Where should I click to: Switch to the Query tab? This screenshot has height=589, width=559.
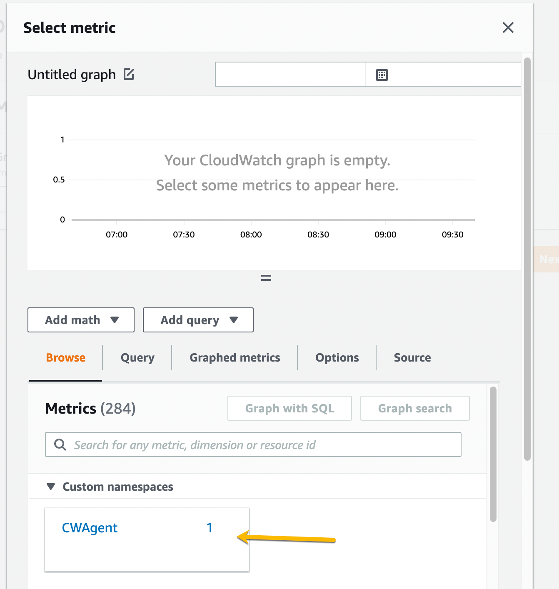click(137, 357)
